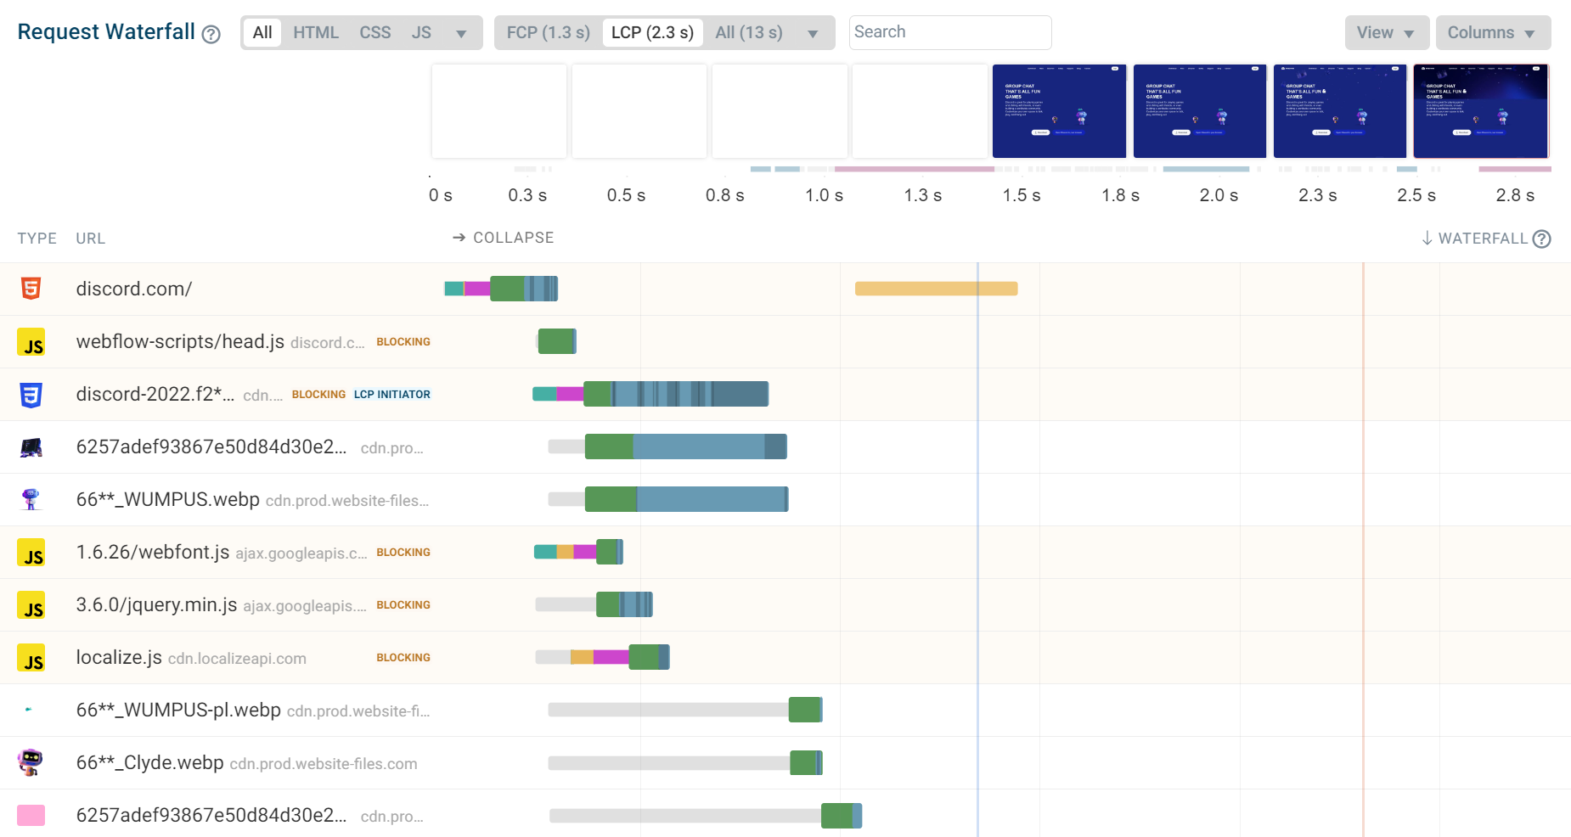
Task: Click the BLOCKING badge on webflow-scripts/head.js
Action: pyautogui.click(x=403, y=342)
